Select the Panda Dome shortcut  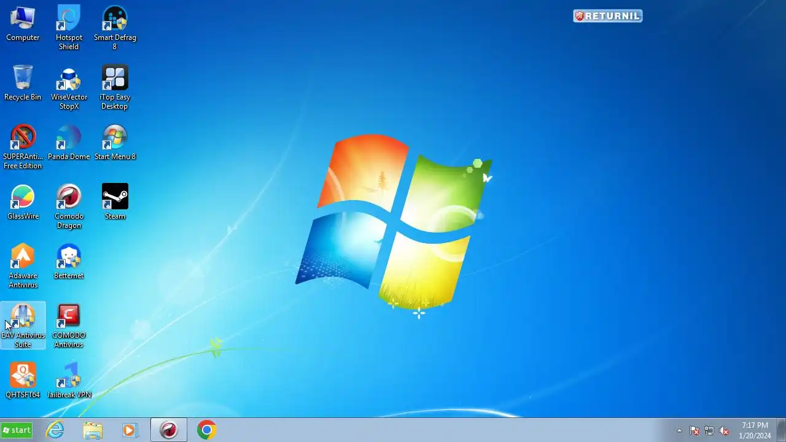pyautogui.click(x=69, y=143)
